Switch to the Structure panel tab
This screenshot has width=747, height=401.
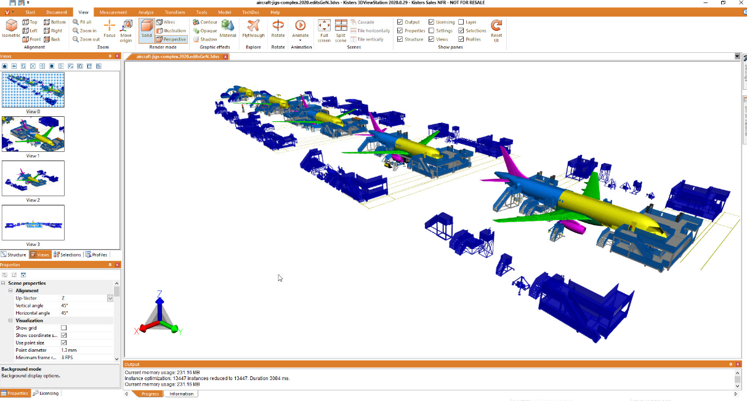tap(14, 255)
